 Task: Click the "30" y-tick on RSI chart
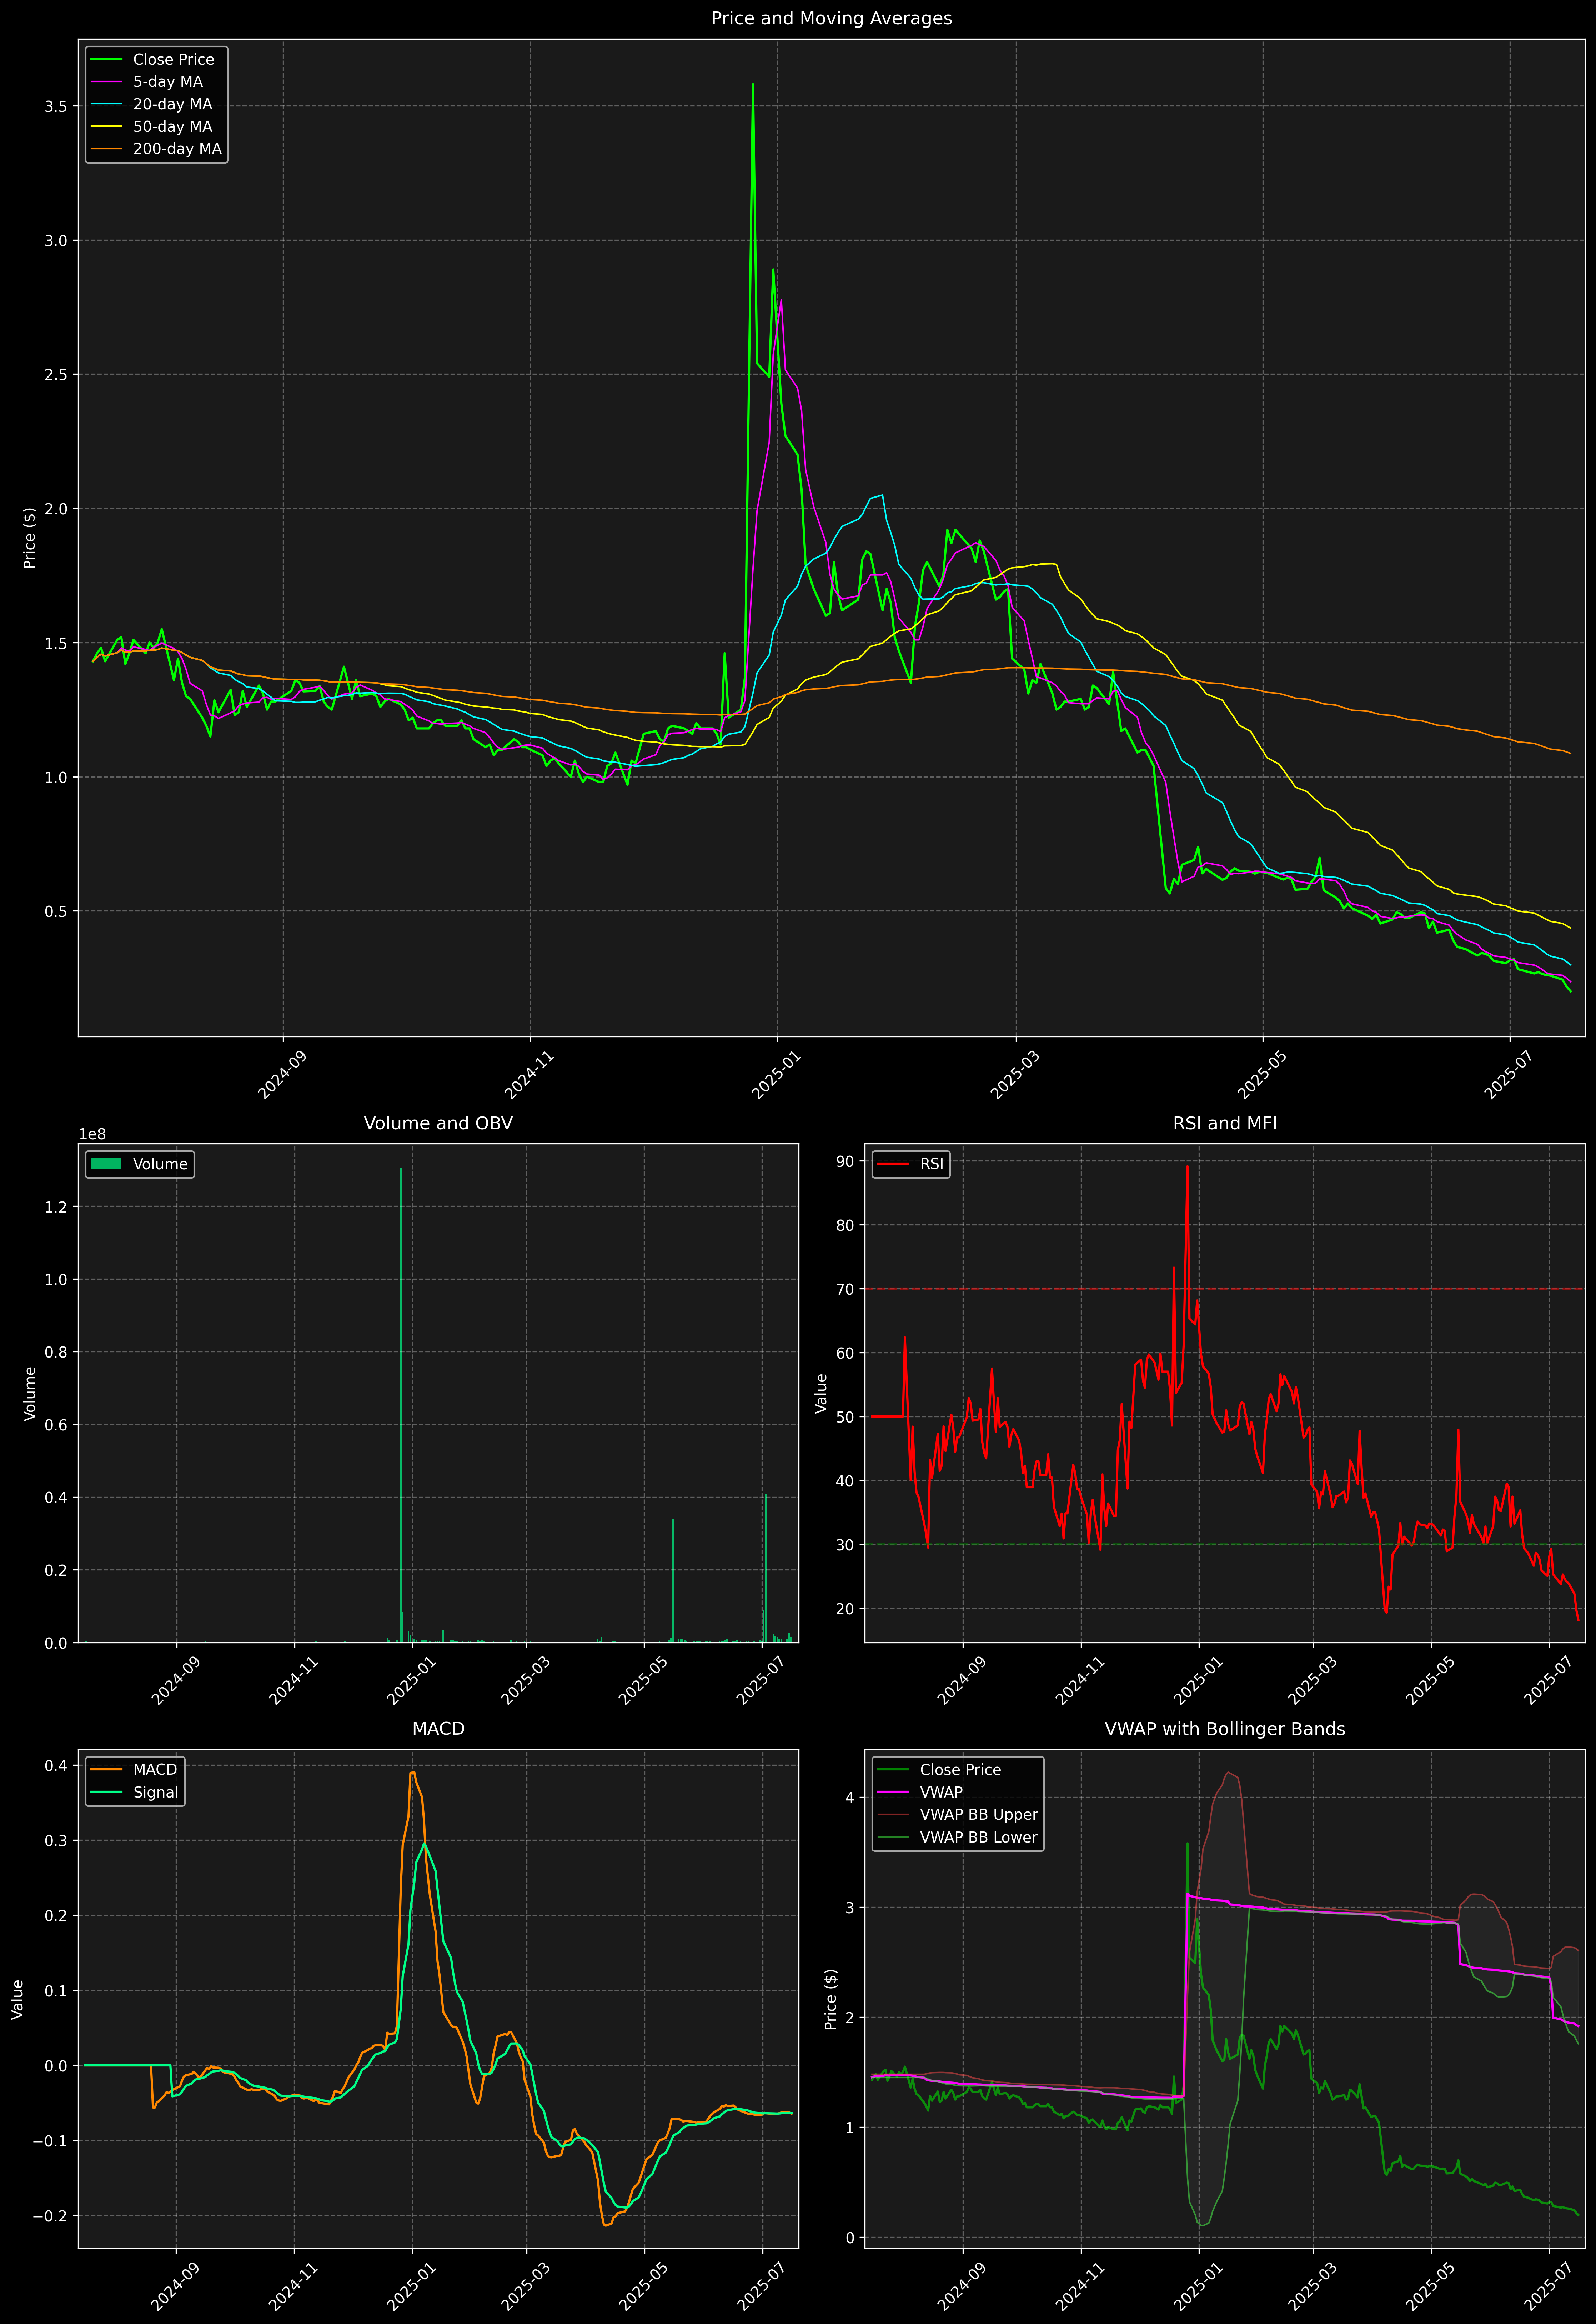click(846, 1545)
